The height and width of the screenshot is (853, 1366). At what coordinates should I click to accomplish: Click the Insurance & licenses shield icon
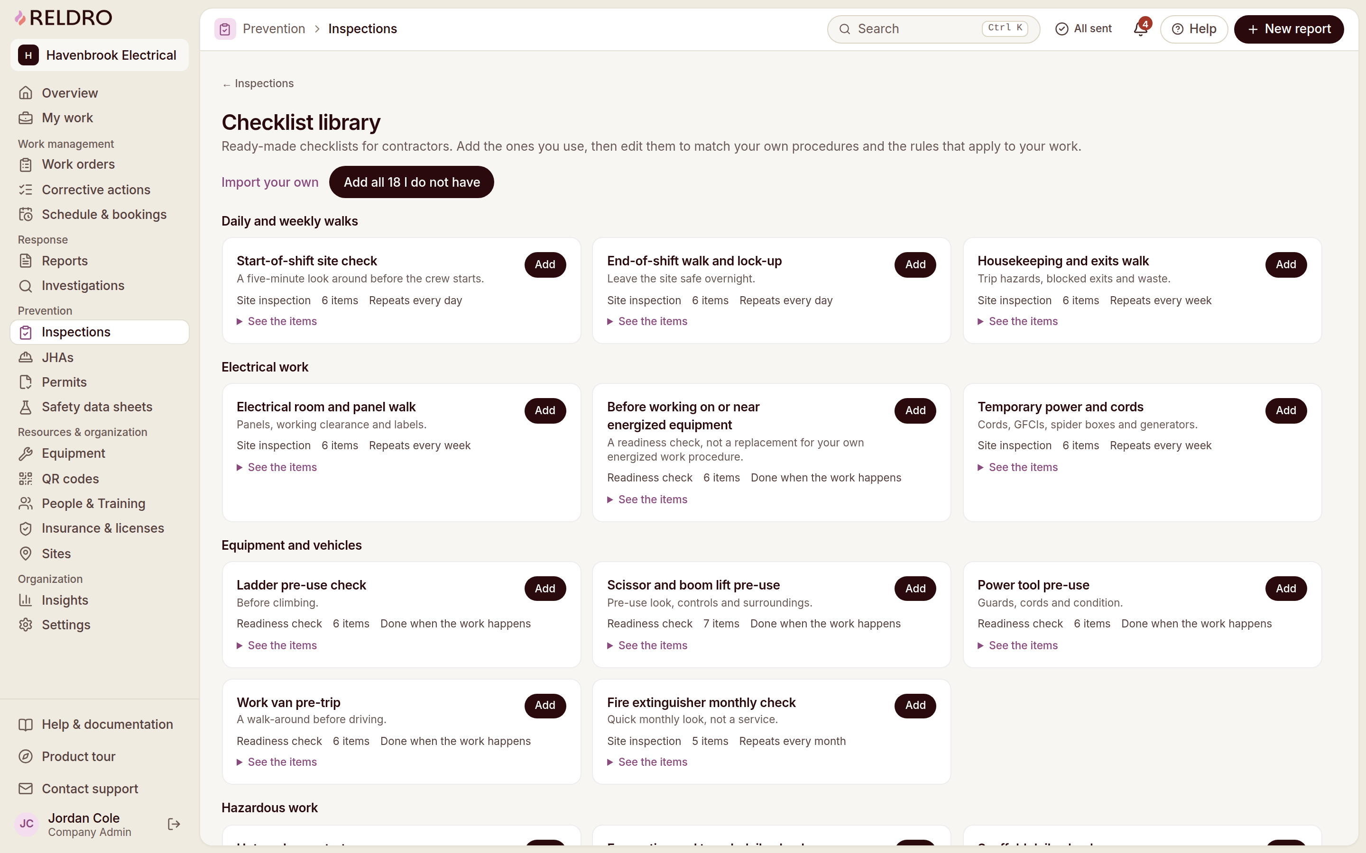click(26, 528)
